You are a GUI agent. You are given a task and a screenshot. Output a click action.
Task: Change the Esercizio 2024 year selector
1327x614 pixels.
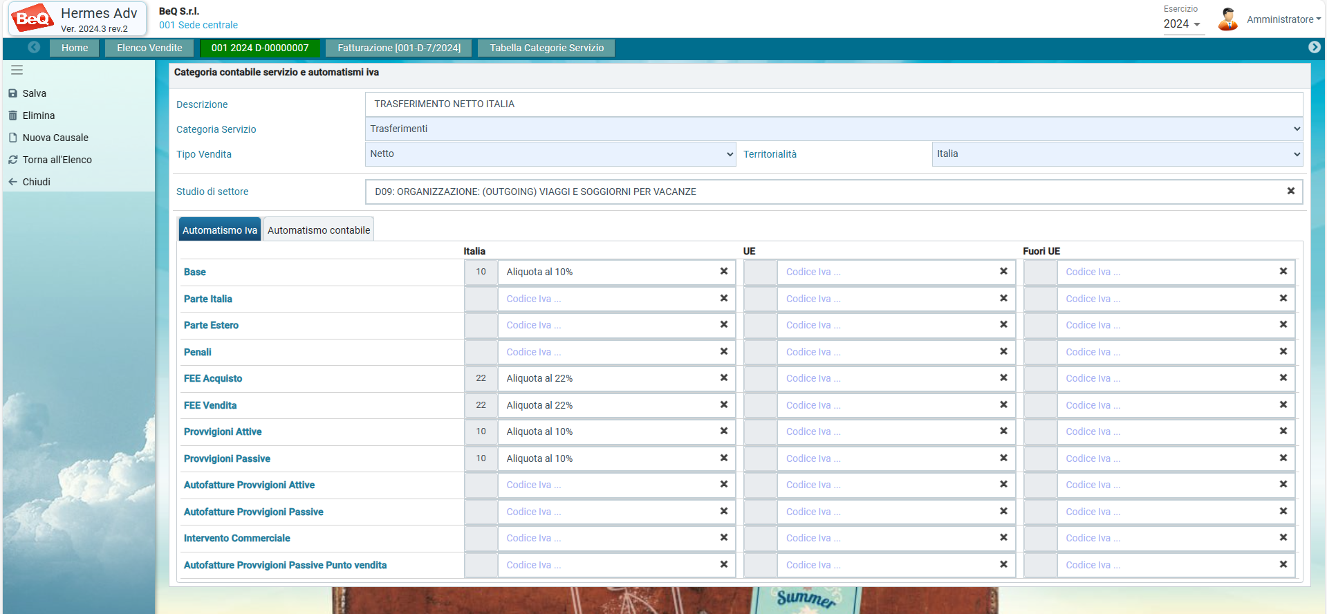[1182, 24]
